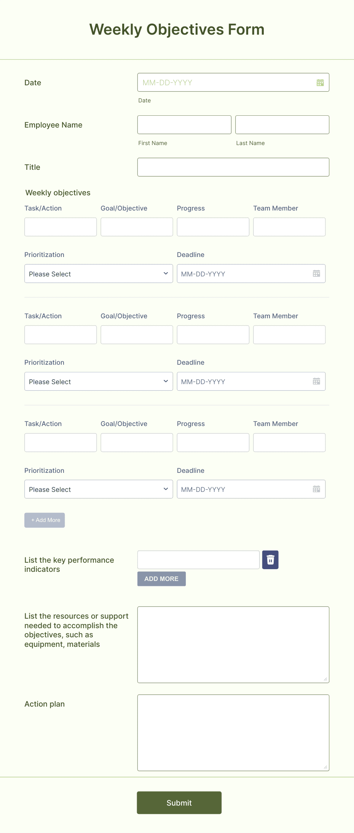The height and width of the screenshot is (833, 354).
Task: Open the second objective's Deadline calendar picker
Action: point(316,381)
